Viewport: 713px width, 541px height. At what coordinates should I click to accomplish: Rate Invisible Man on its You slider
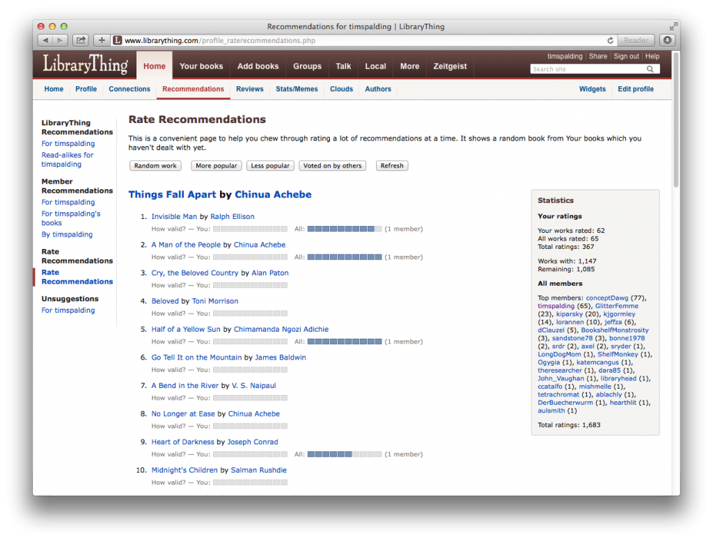(250, 229)
